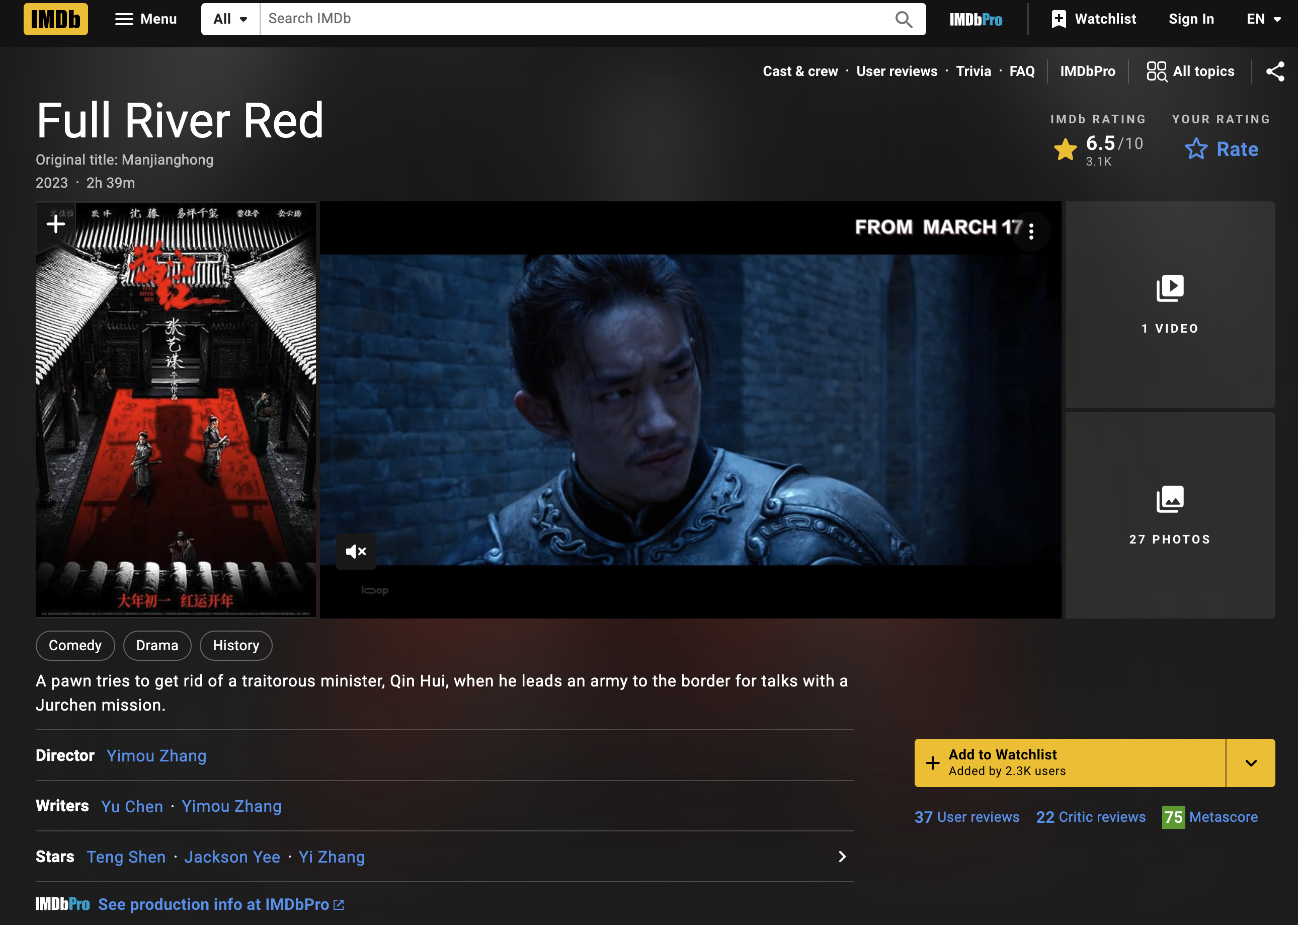Open the All search category dropdown
1298x925 pixels.
pos(230,19)
